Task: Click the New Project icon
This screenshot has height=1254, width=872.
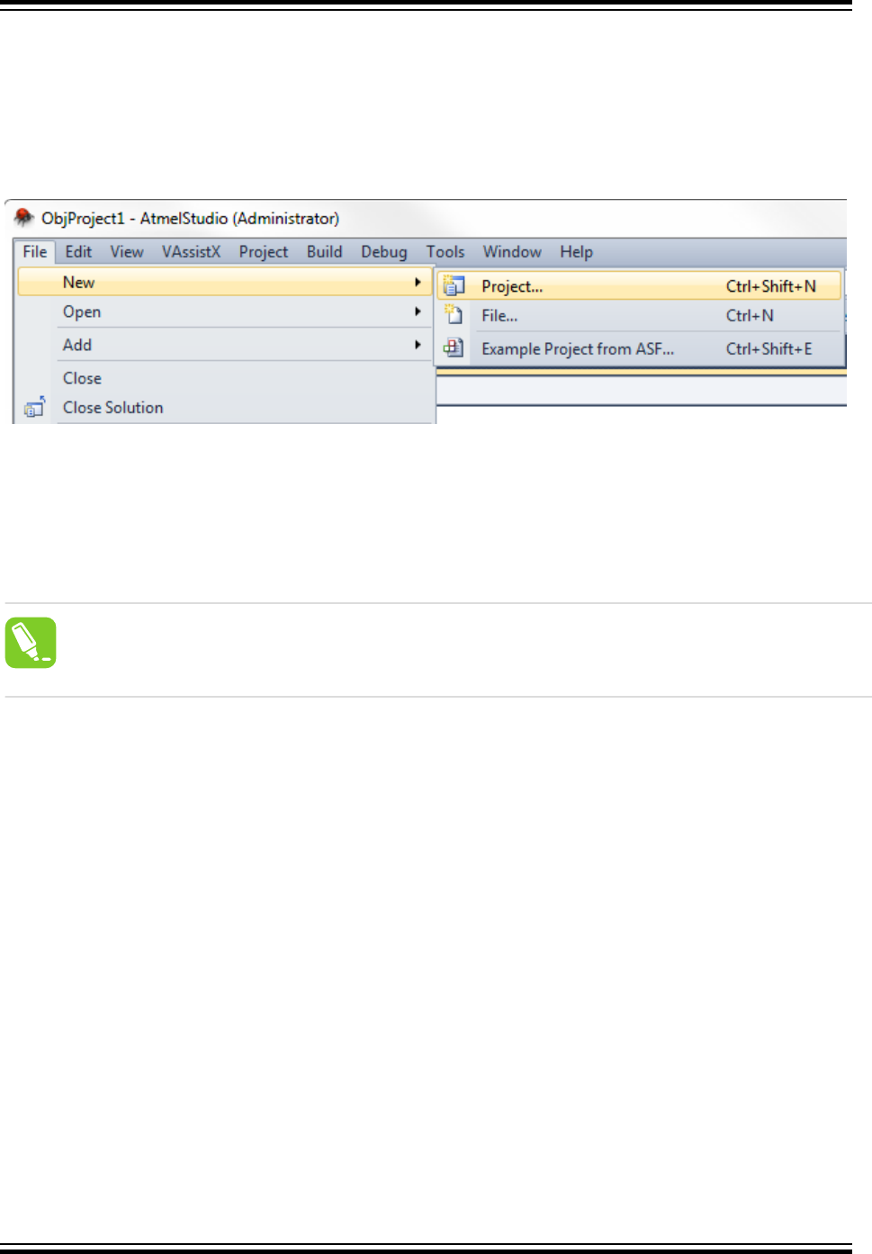Action: (454, 286)
